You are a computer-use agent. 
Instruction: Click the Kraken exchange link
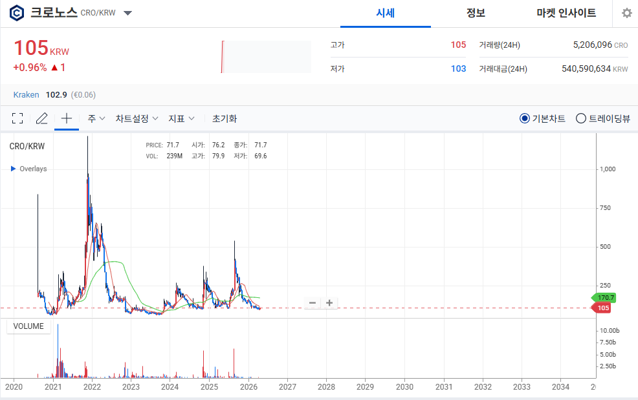click(x=26, y=94)
